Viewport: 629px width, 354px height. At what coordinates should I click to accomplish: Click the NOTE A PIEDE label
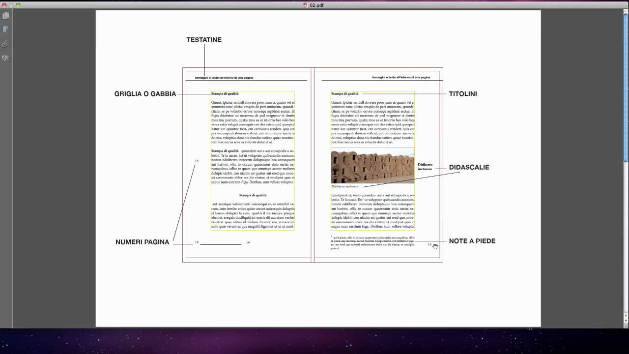click(x=472, y=241)
